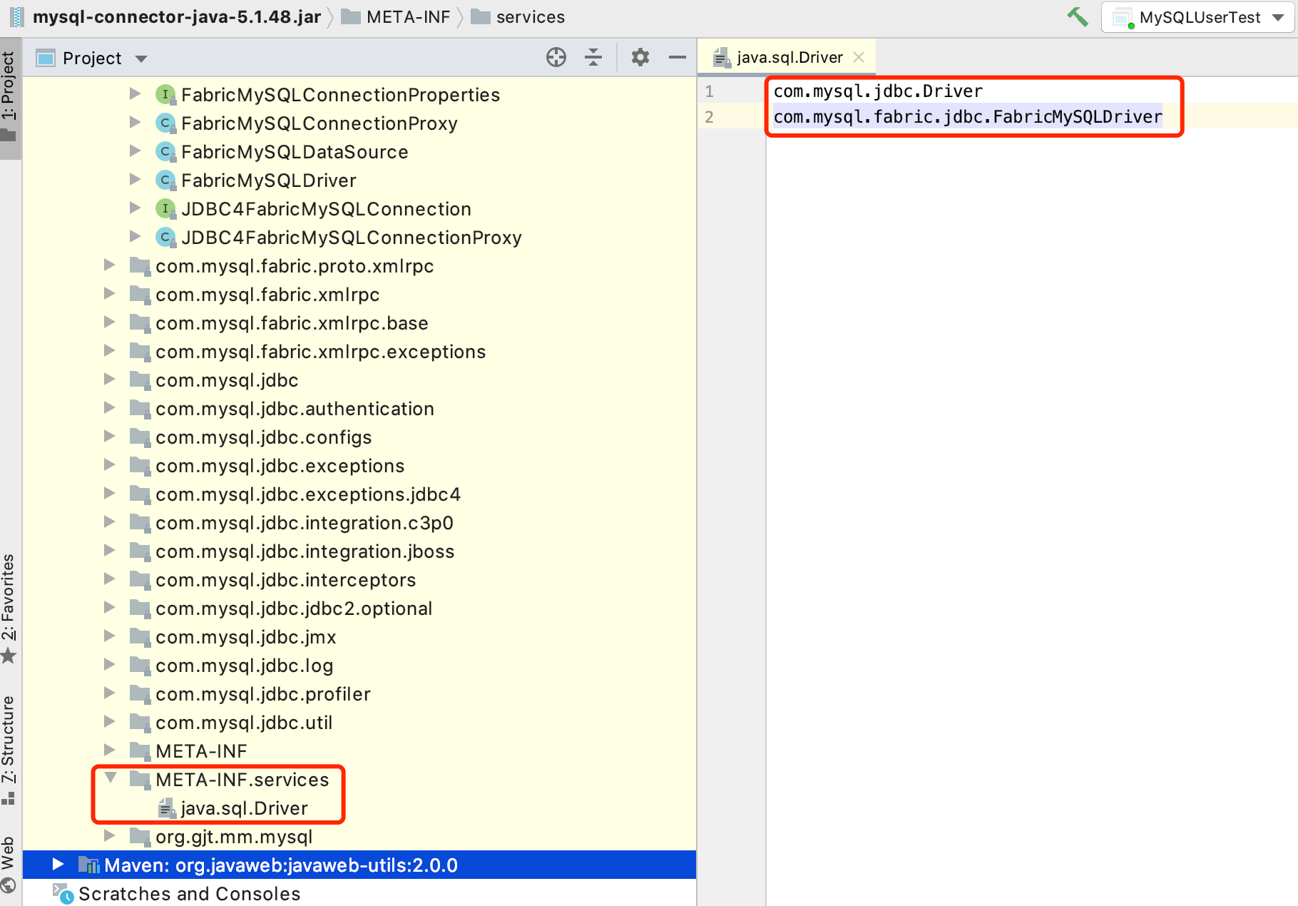Click the services breadcrumb

[x=531, y=17]
